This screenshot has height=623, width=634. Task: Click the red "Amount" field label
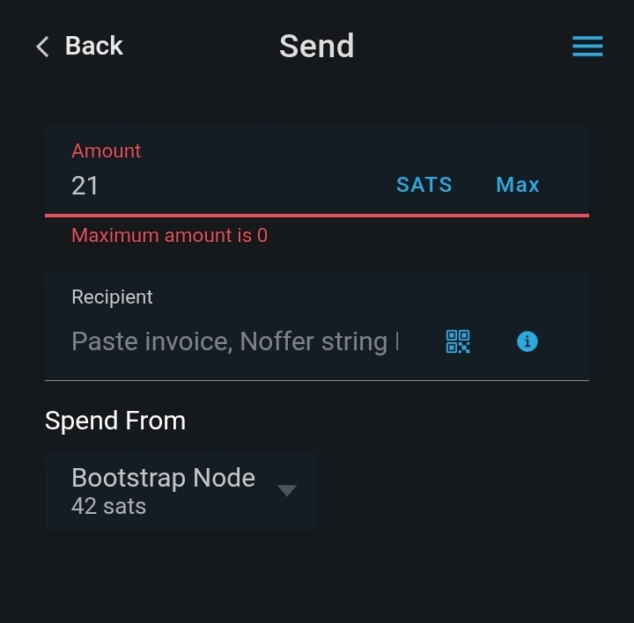point(107,150)
